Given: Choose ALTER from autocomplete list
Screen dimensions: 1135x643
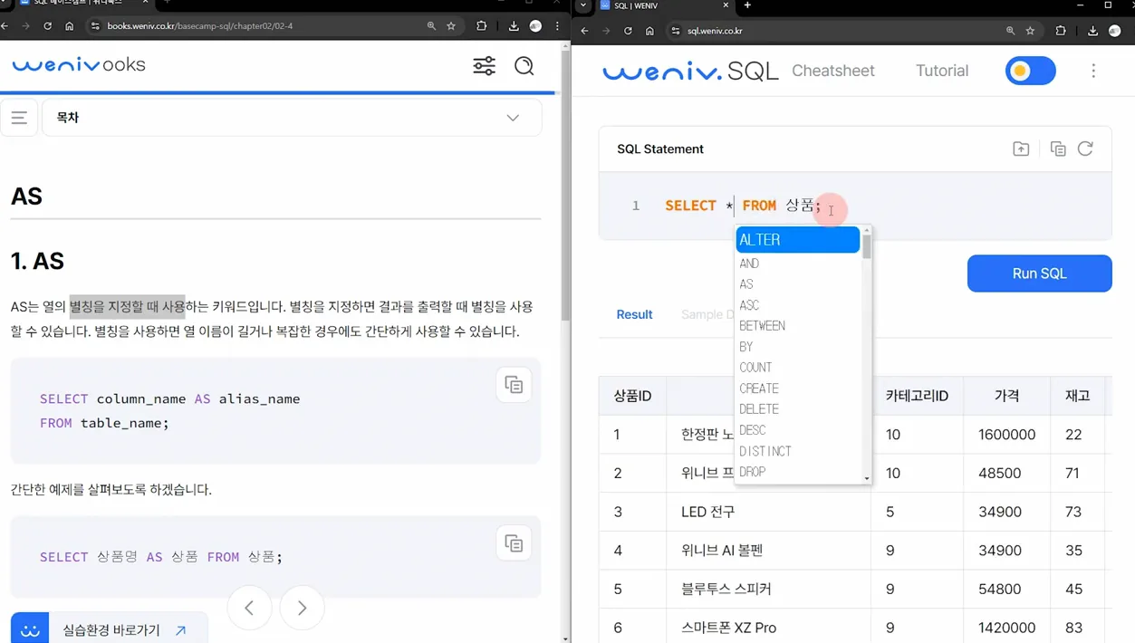Looking at the screenshot, I should (x=798, y=240).
